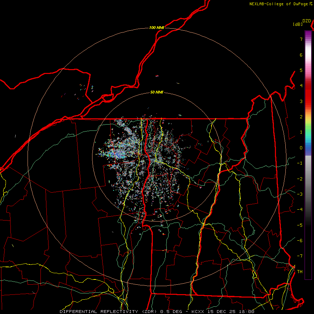Click the -6 dB value on color scale

tap(300, 241)
